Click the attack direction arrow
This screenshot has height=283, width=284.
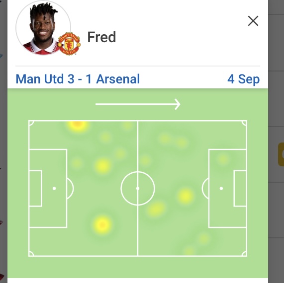138,104
